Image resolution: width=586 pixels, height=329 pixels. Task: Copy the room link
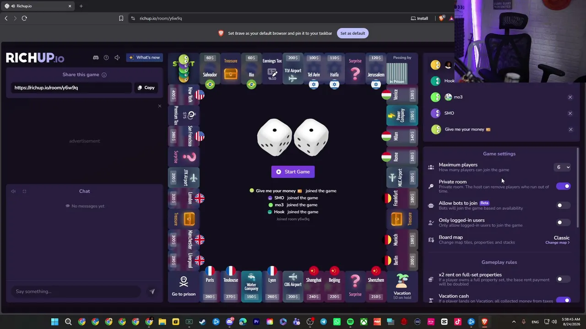coord(146,88)
